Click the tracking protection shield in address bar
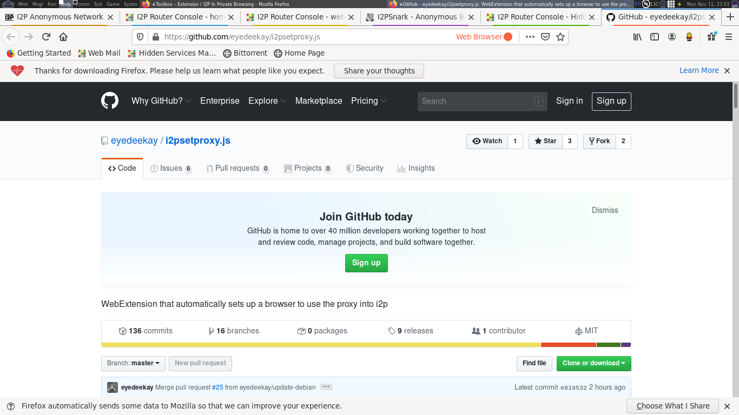This screenshot has height=415, width=739. point(140,37)
